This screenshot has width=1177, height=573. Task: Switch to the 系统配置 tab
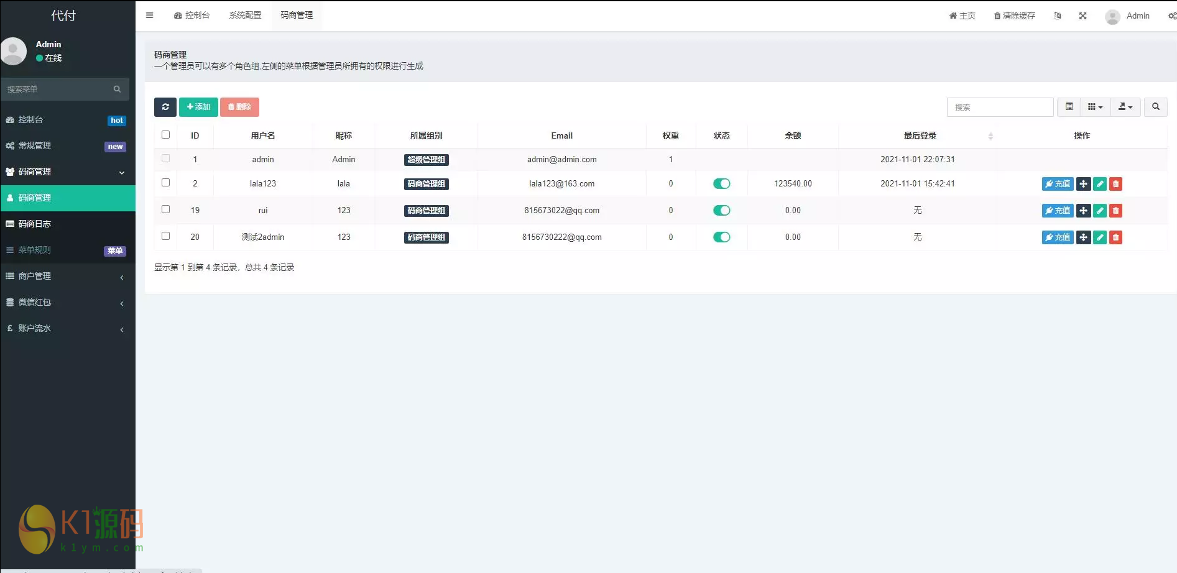click(245, 16)
